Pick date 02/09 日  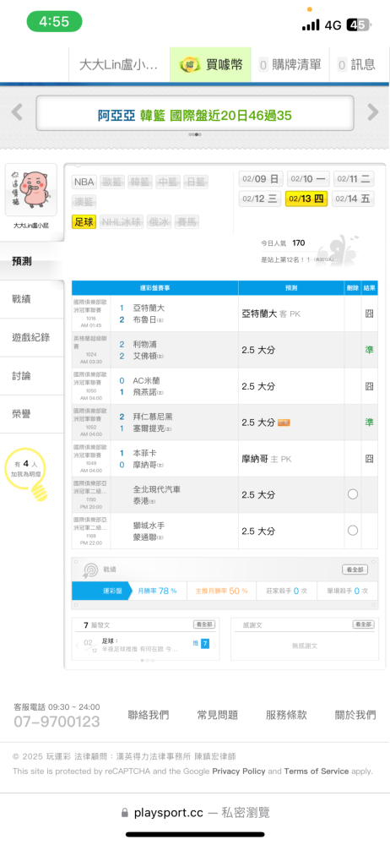click(261, 179)
